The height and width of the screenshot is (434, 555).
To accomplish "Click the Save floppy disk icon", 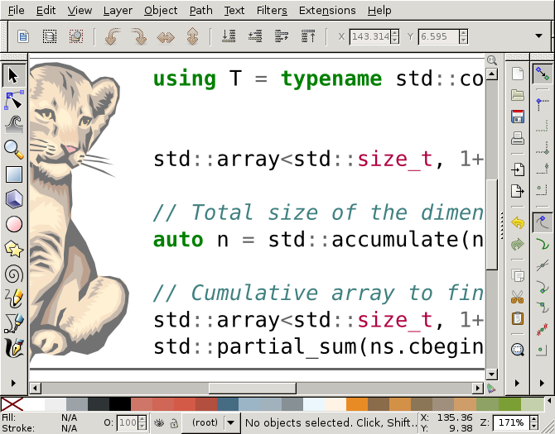I will click(518, 117).
